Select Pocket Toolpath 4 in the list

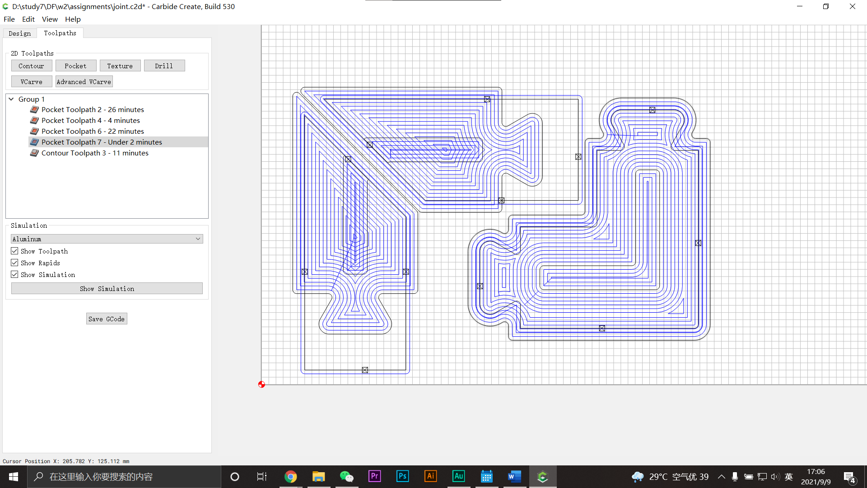pyautogui.click(x=90, y=120)
